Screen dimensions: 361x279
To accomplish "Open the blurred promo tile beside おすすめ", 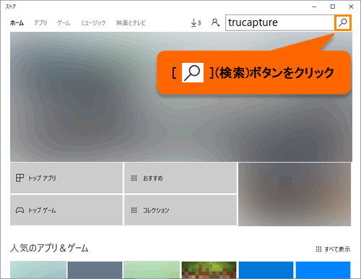I will pos(295,194).
